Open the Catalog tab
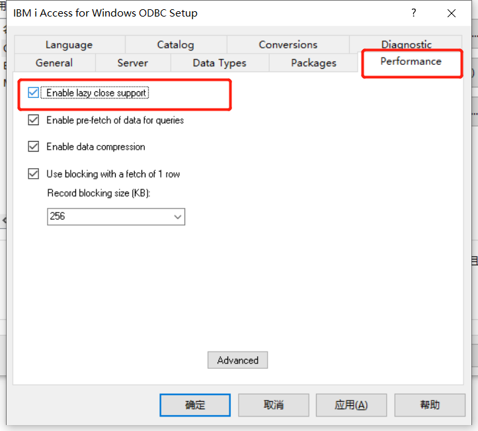478x431 pixels. [x=176, y=45]
